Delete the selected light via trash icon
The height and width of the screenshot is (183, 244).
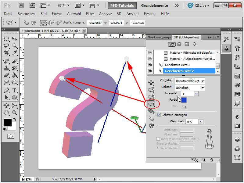pos(211,160)
